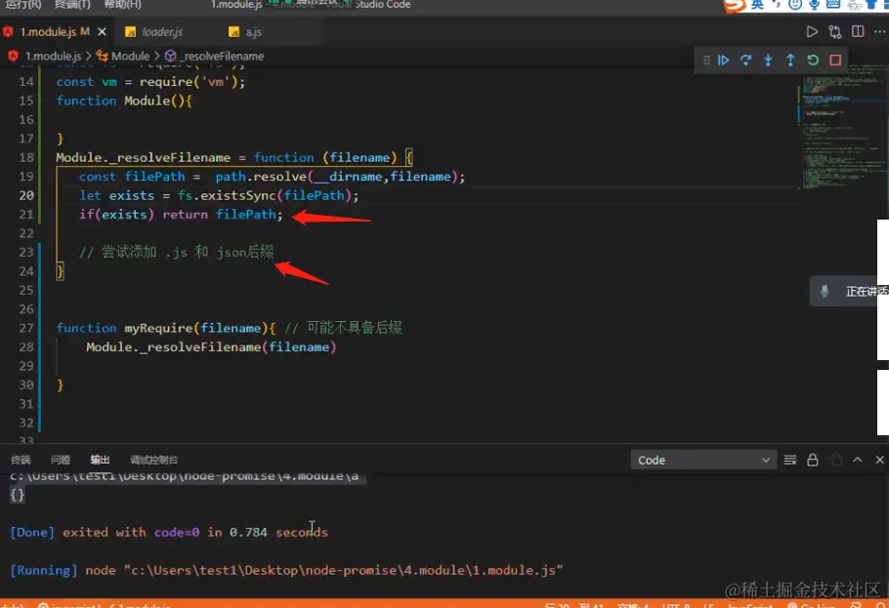Restart the debug session
Viewport: 889px width, 608px height.
(x=813, y=61)
